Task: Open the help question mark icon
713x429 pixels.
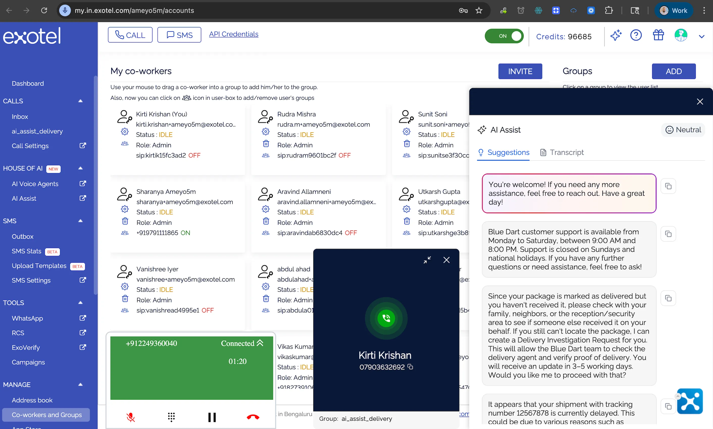Action: tap(636, 36)
